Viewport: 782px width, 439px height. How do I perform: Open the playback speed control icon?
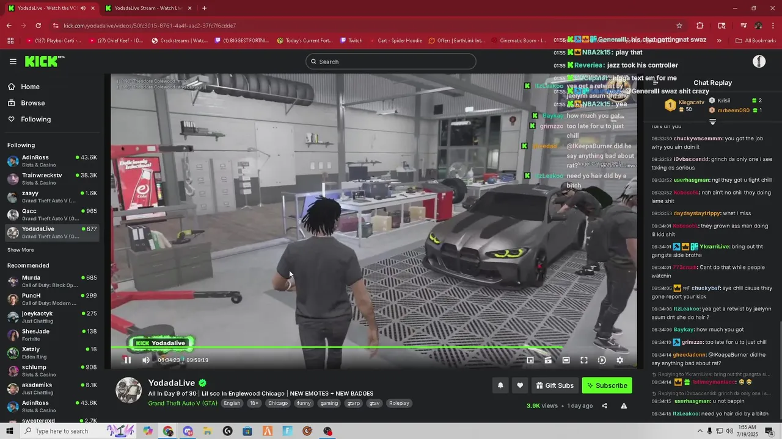point(602,360)
